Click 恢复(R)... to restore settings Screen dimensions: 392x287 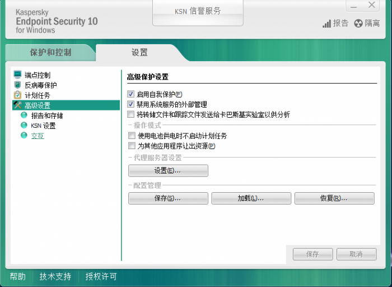[334, 198]
